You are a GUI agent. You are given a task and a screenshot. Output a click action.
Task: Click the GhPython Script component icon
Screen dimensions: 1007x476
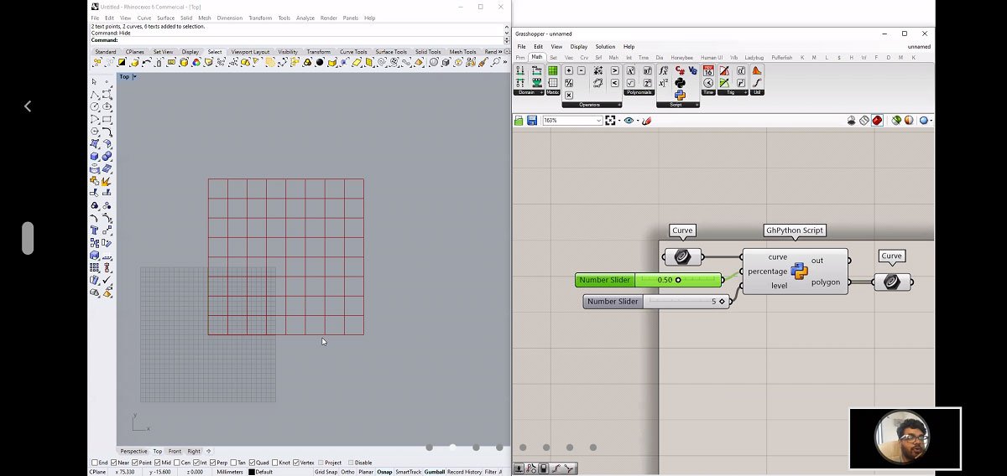799,271
